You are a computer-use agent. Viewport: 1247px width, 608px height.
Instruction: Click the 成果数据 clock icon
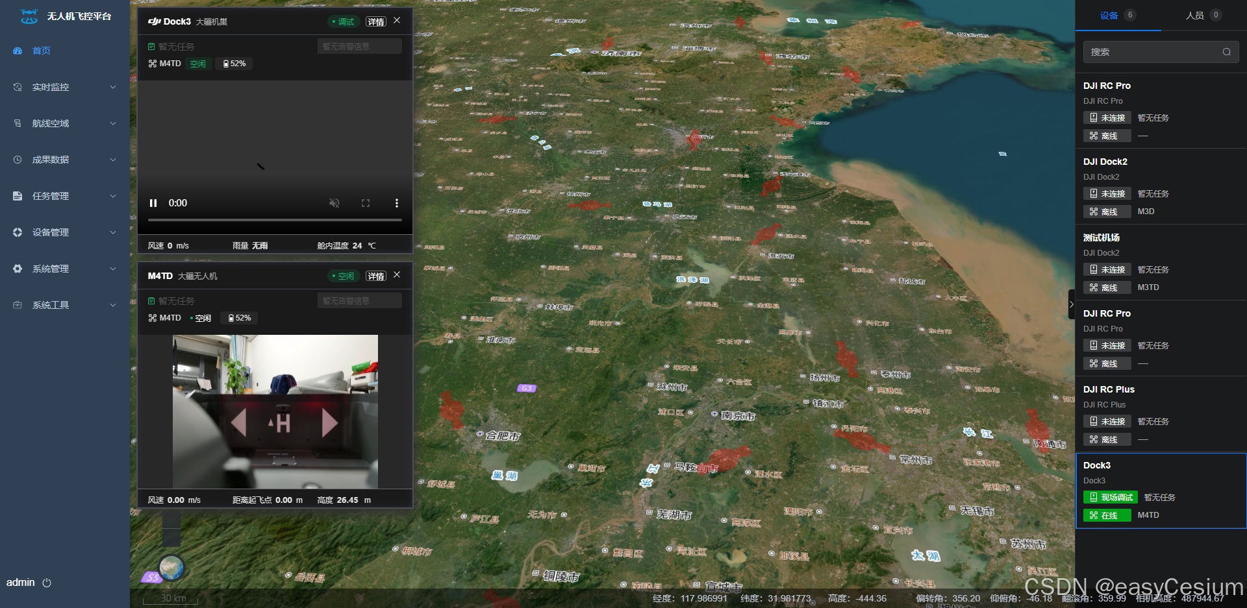click(x=18, y=160)
